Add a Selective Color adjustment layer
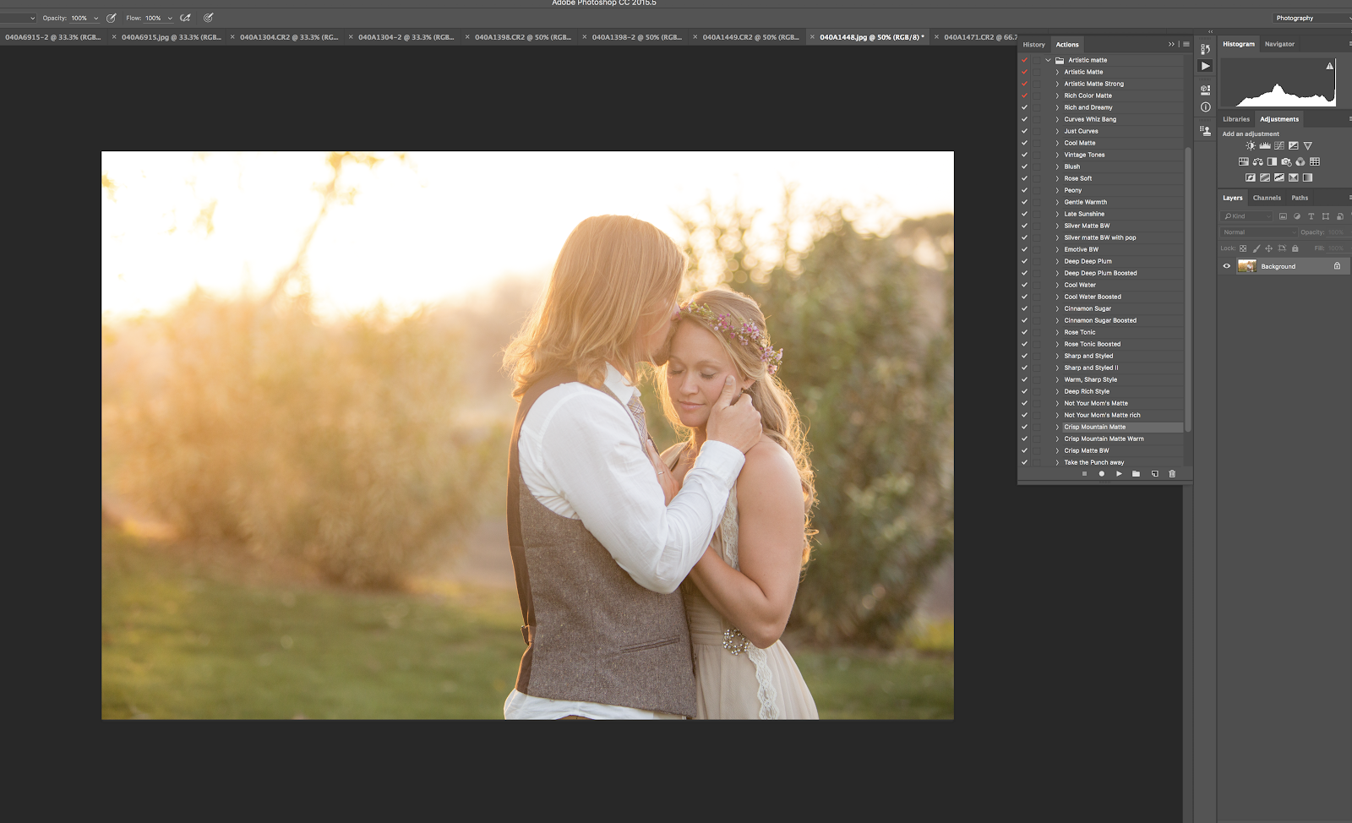Image resolution: width=1352 pixels, height=823 pixels. [x=1294, y=177]
